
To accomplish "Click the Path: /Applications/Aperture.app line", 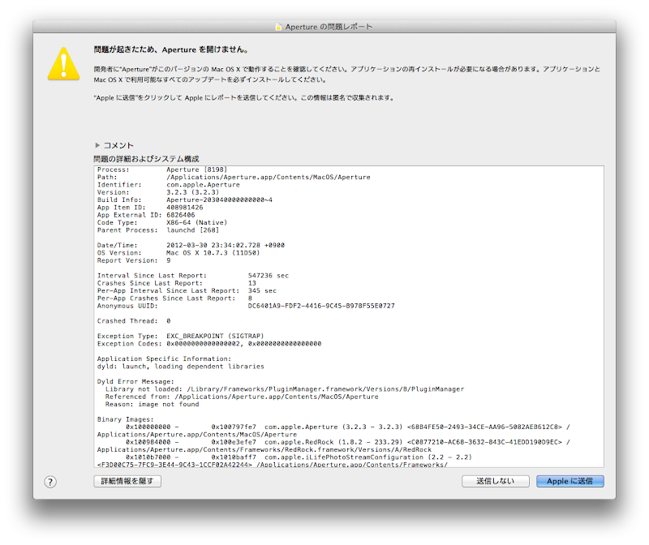I will click(234, 177).
